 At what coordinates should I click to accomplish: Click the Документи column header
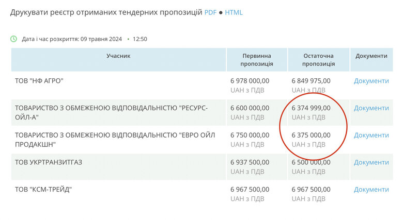click(371, 56)
